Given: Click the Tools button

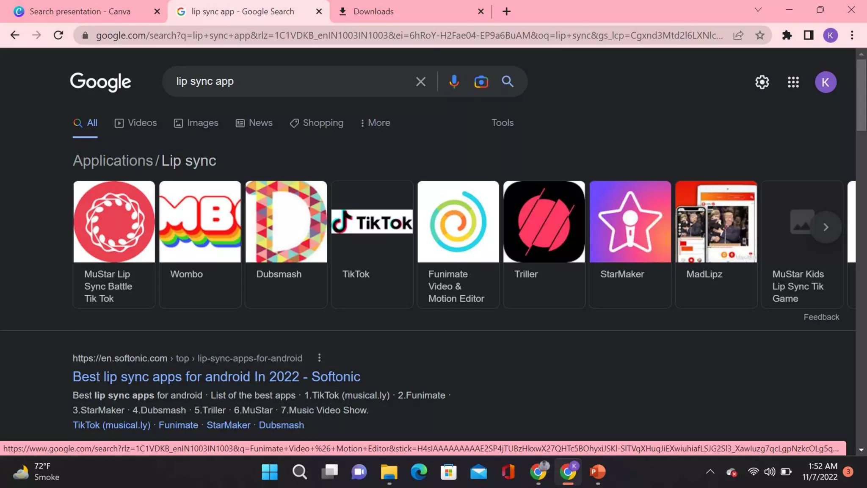Looking at the screenshot, I should pos(502,123).
